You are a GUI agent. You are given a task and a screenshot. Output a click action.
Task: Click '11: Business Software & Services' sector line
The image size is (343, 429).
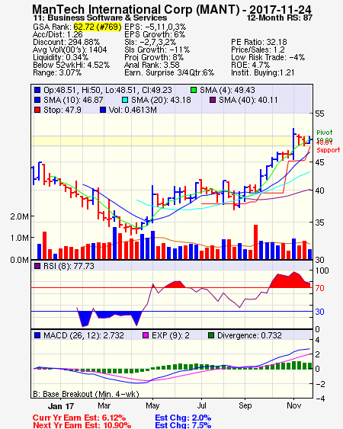[100, 18]
